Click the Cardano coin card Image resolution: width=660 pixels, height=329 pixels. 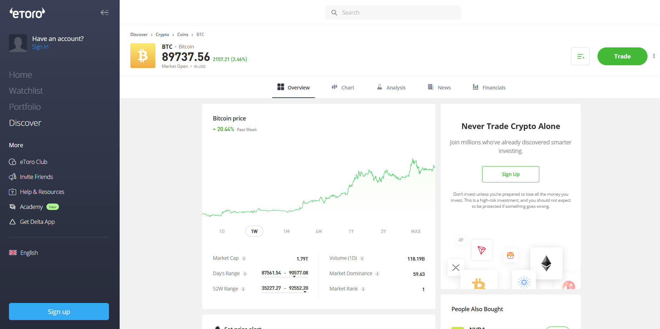[x=524, y=280]
